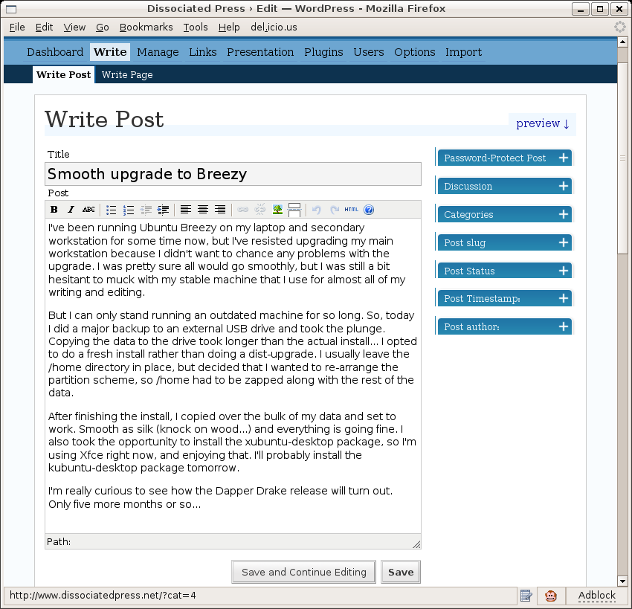This screenshot has width=632, height=609.
Task: Open the HTML source editor
Action: (352, 210)
